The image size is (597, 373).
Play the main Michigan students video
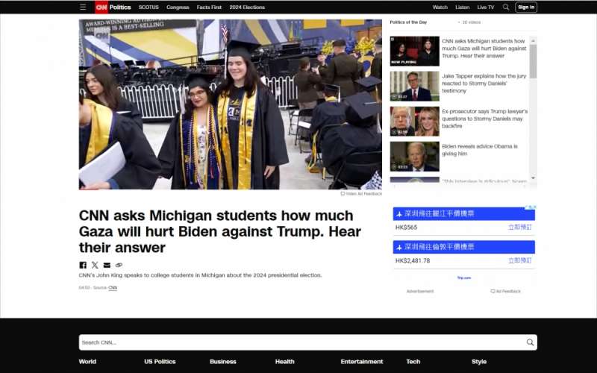tap(231, 104)
